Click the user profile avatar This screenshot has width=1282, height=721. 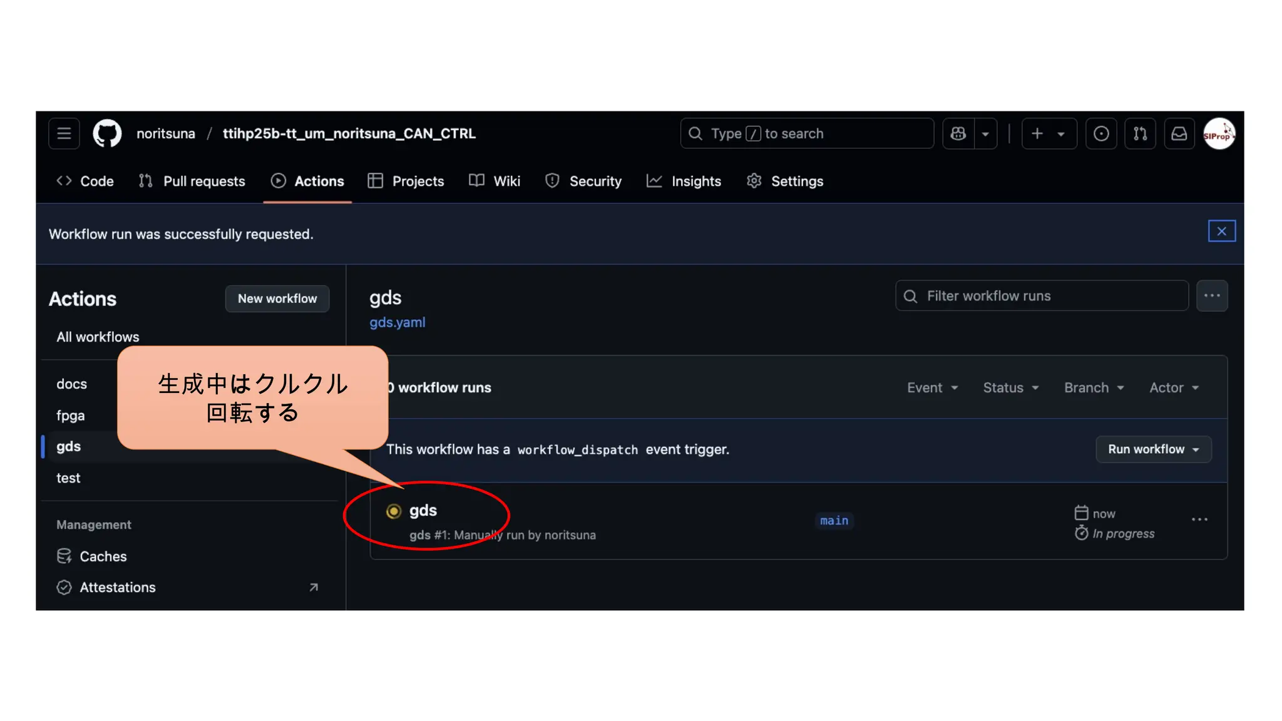1219,133
